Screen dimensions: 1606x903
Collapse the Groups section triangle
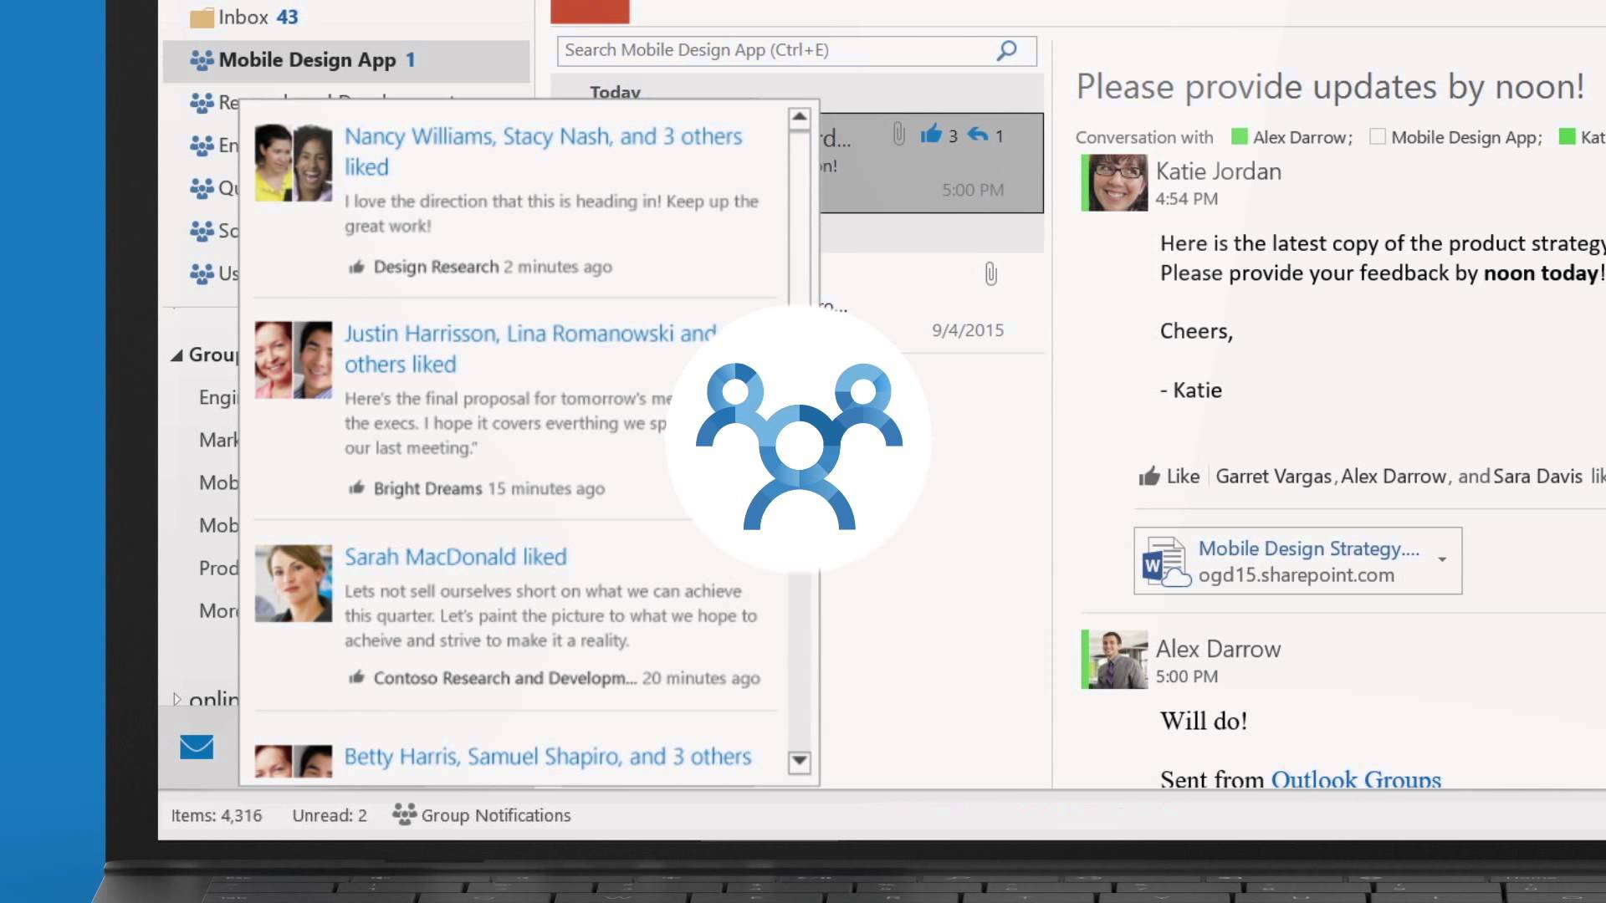click(x=176, y=355)
